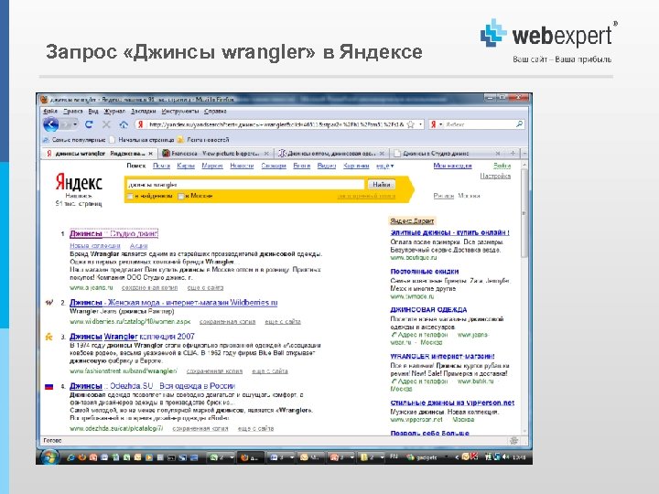Bookmark the page with the star icon
The height and width of the screenshot is (494, 659).
[411, 124]
